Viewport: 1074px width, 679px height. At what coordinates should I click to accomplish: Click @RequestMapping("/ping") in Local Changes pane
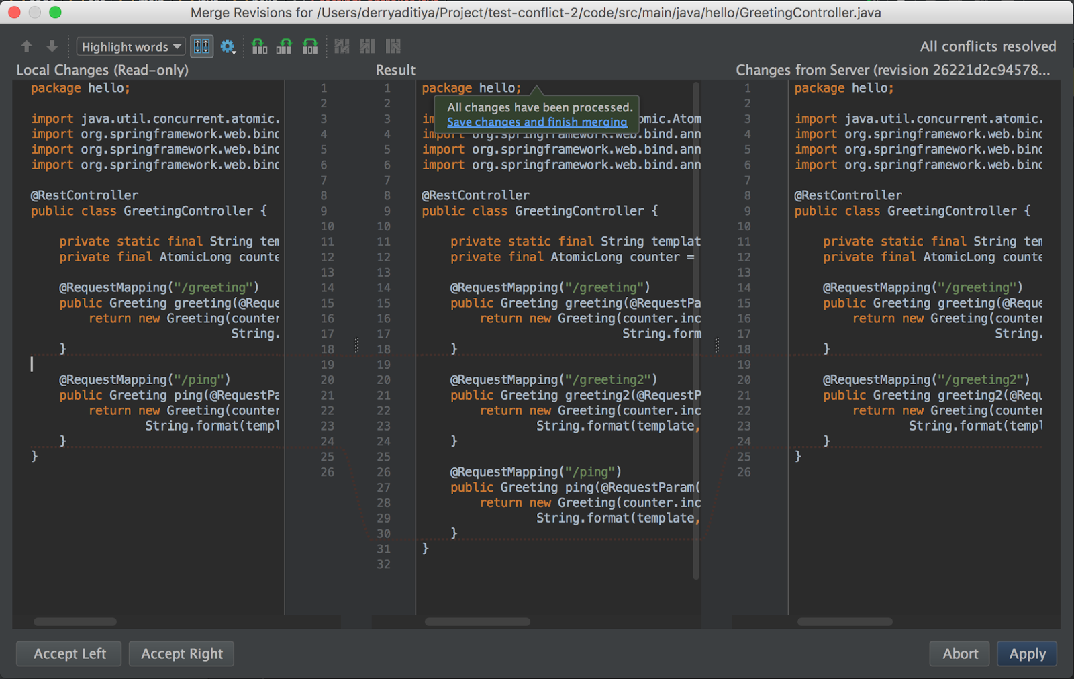click(x=144, y=380)
